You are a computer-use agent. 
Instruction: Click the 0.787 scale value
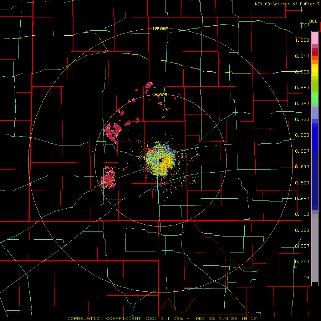(x=302, y=103)
